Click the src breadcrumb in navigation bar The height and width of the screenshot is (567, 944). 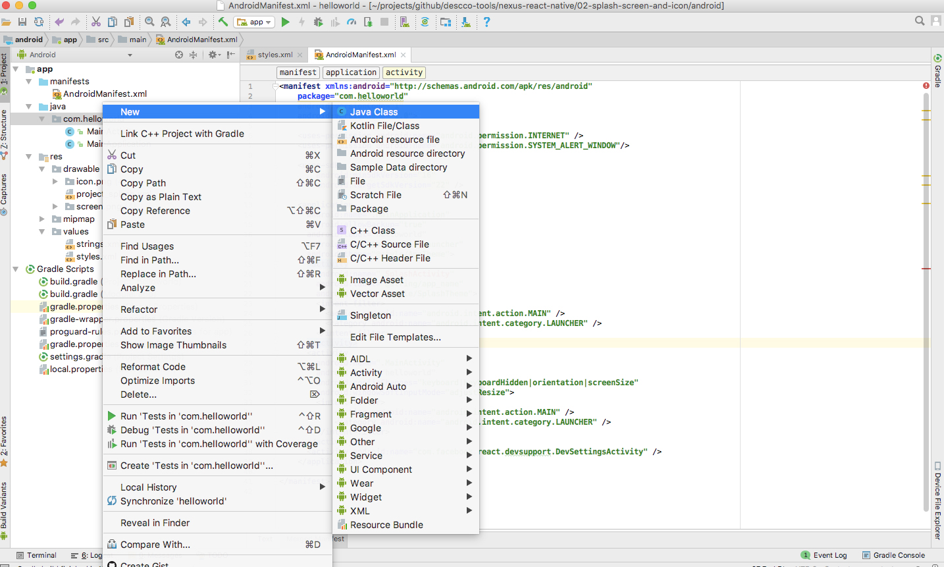[x=99, y=40]
